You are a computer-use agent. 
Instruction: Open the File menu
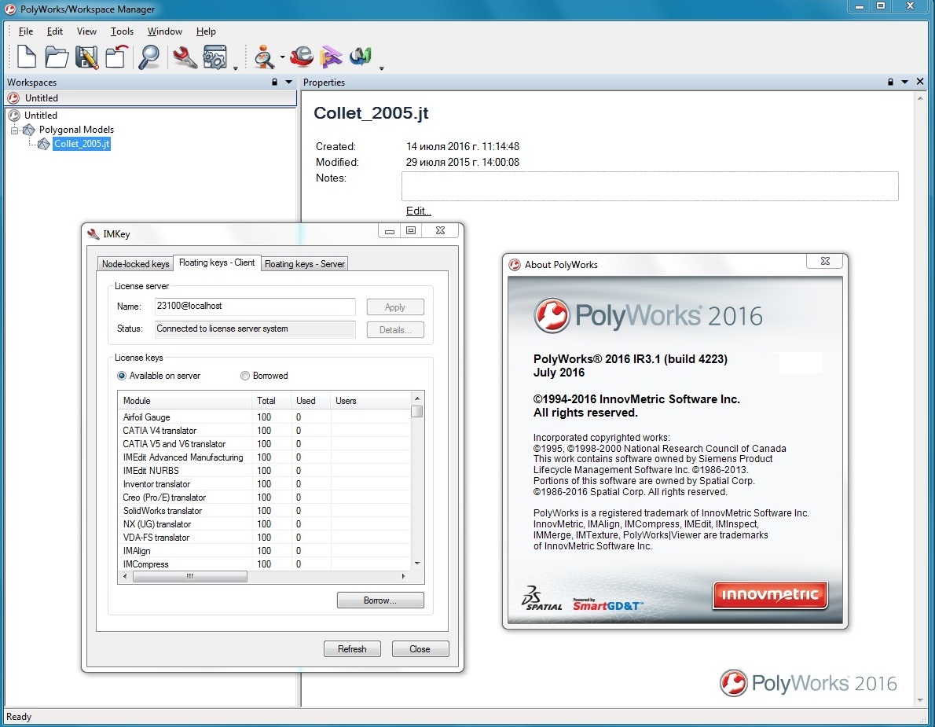click(x=26, y=31)
